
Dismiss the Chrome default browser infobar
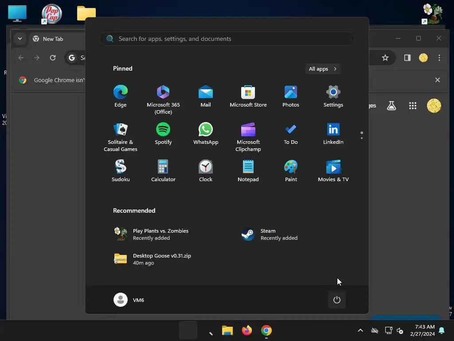(x=438, y=80)
